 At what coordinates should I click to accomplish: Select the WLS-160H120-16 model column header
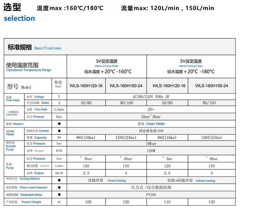tap(86, 86)
